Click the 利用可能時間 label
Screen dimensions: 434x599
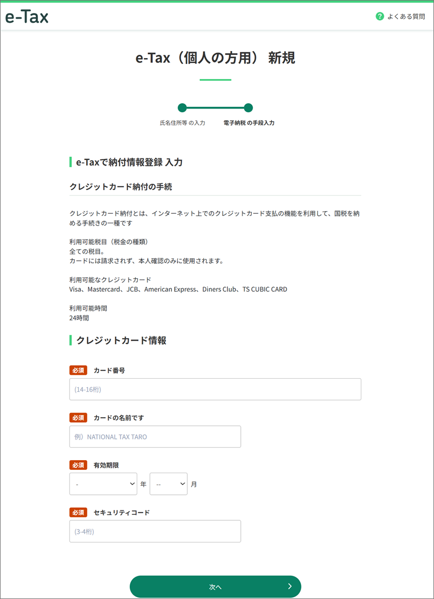click(88, 308)
